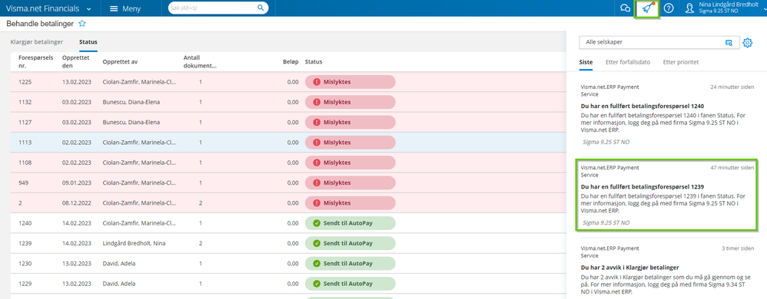Sort by Forespørsels nr. column header
The image size is (767, 299).
click(35, 61)
